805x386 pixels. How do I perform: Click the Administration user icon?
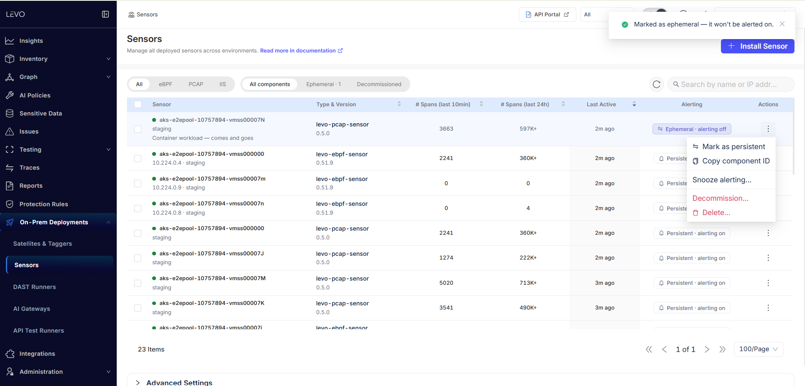pyautogui.click(x=10, y=372)
